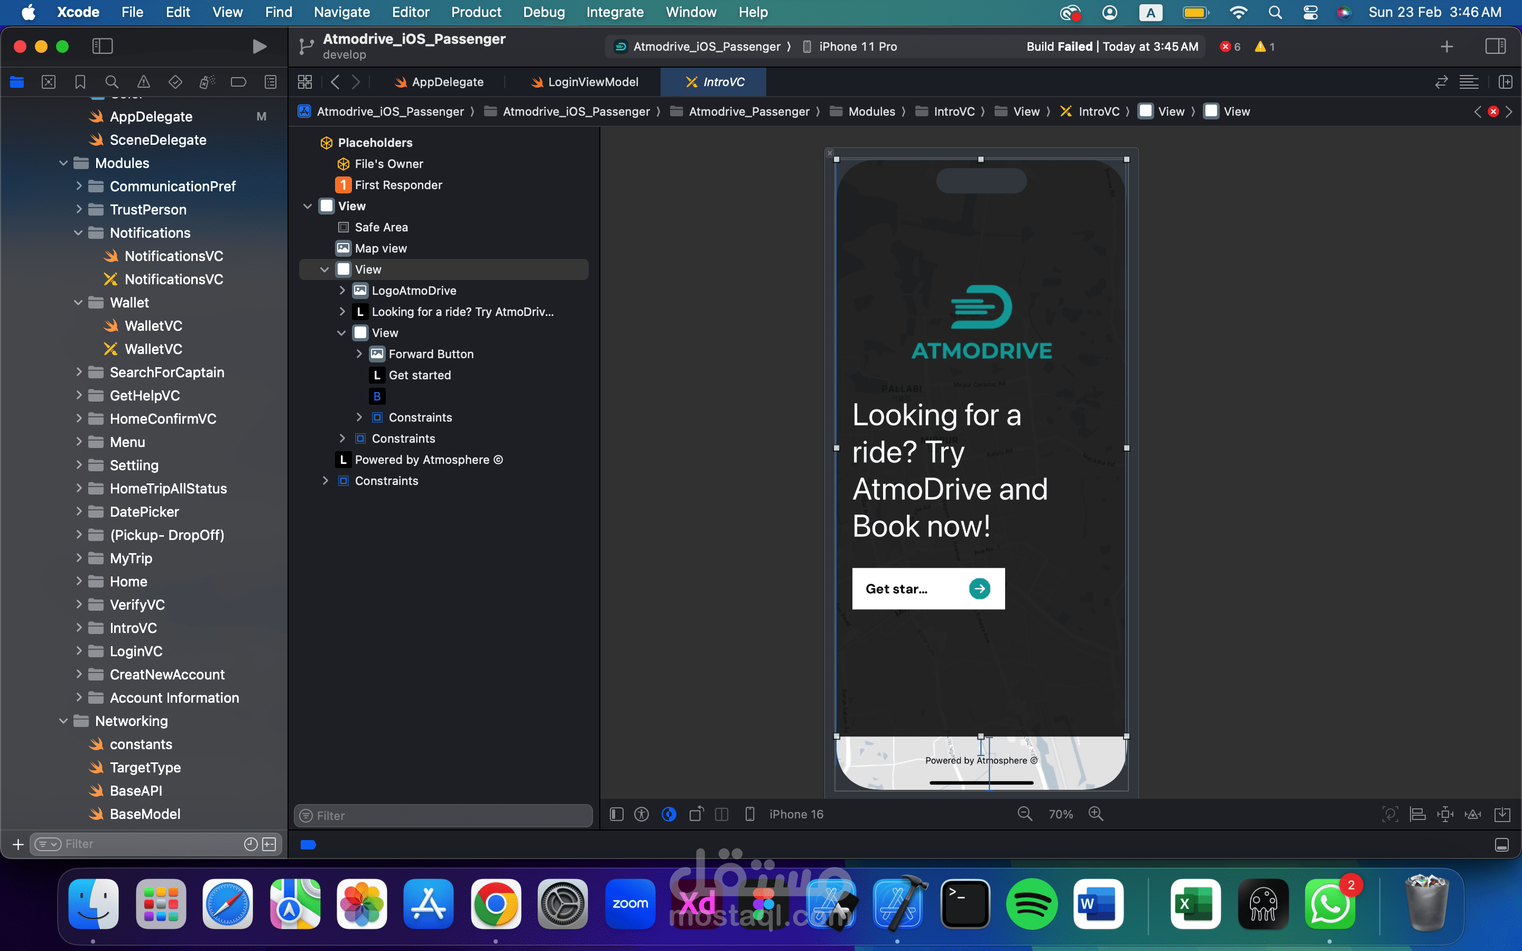Open Resolve Auto Layout Issues menu
Image resolution: width=1522 pixels, height=951 pixels.
coord(1473,815)
